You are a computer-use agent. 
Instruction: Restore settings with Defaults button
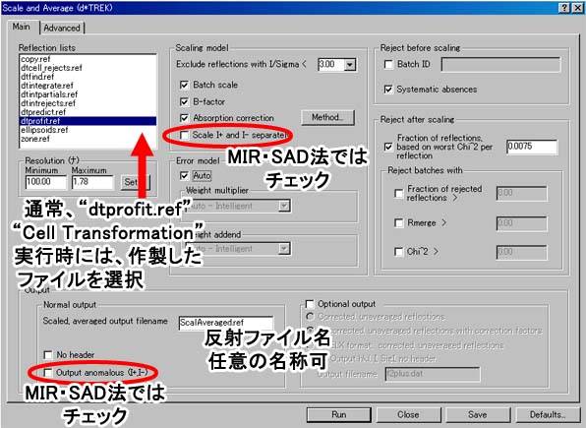tap(548, 414)
